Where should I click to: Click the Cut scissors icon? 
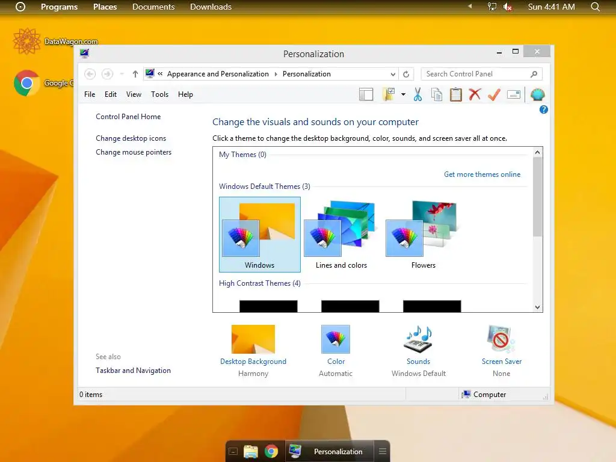pyautogui.click(x=417, y=94)
